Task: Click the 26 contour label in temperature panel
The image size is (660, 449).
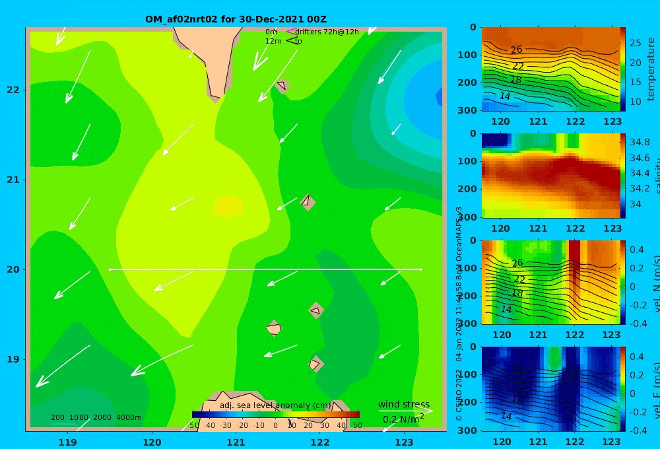Action: [x=517, y=50]
